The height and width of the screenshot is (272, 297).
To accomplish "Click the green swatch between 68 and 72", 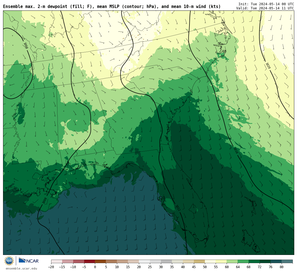I will click(x=254, y=262).
